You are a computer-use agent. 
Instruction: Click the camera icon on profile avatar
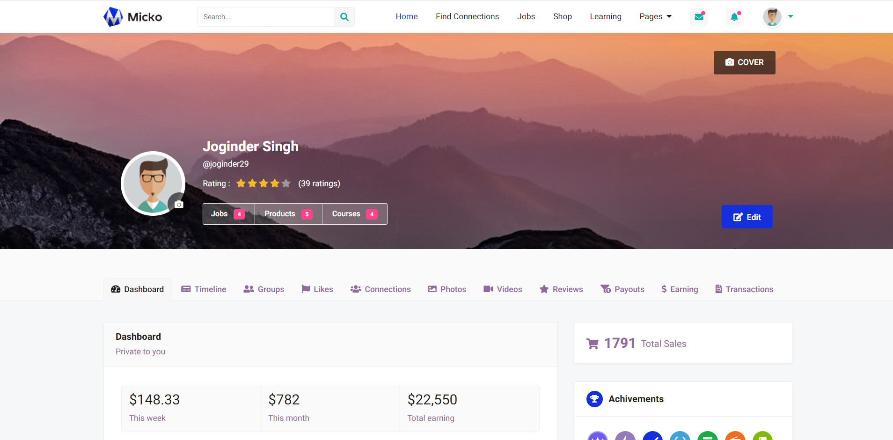click(x=179, y=204)
